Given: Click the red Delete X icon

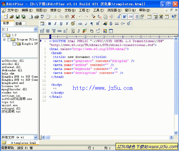Looking at the screenshot, I should coord(73,17).
